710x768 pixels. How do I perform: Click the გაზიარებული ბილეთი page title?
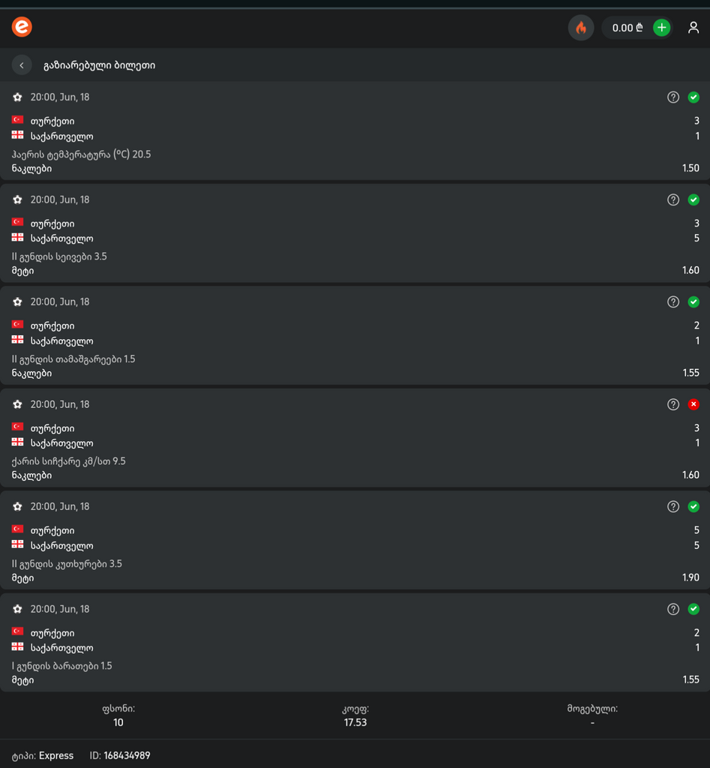click(x=100, y=65)
